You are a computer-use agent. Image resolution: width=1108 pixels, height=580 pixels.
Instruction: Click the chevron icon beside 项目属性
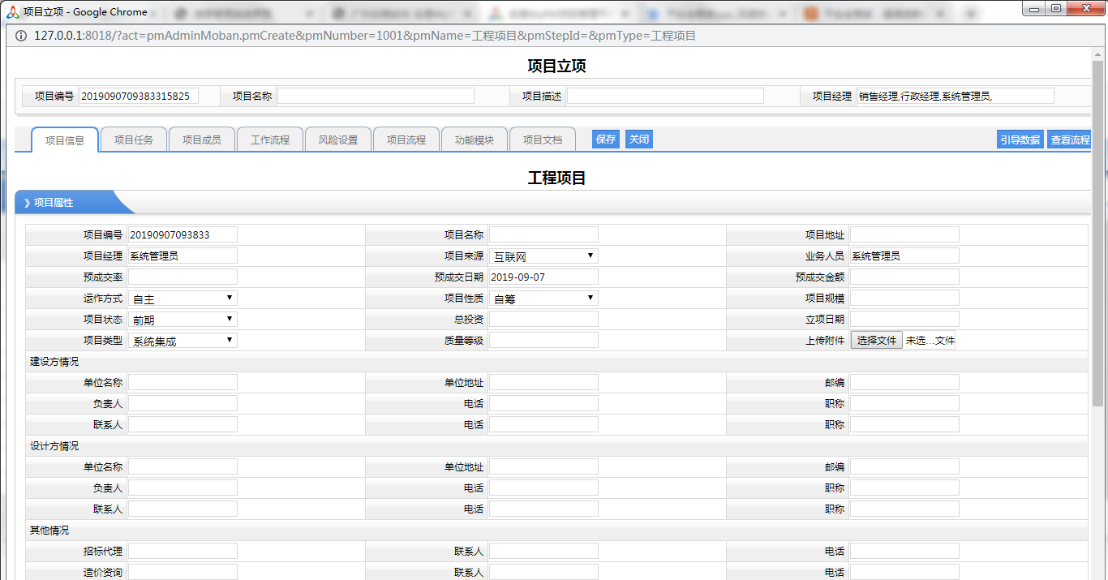(x=27, y=203)
